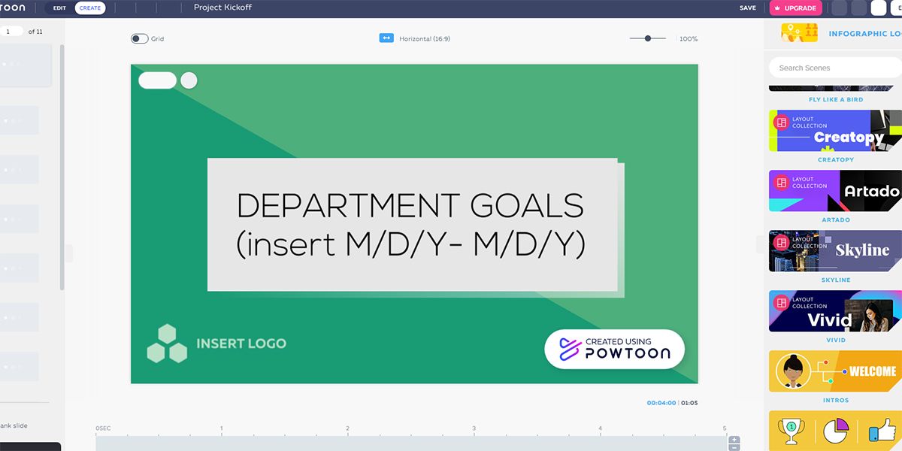Click the Powtoon watermark logo on canvas
Viewport: 902px width, 451px height.
(x=614, y=349)
